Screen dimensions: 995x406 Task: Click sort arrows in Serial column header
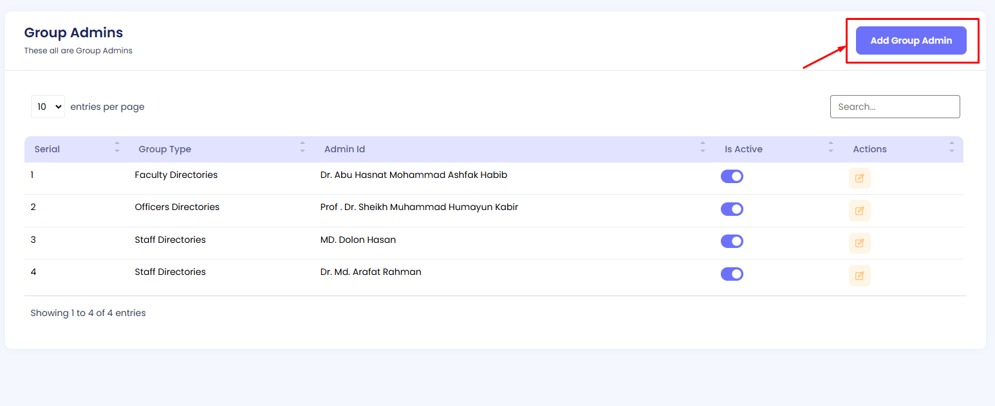[x=117, y=147]
